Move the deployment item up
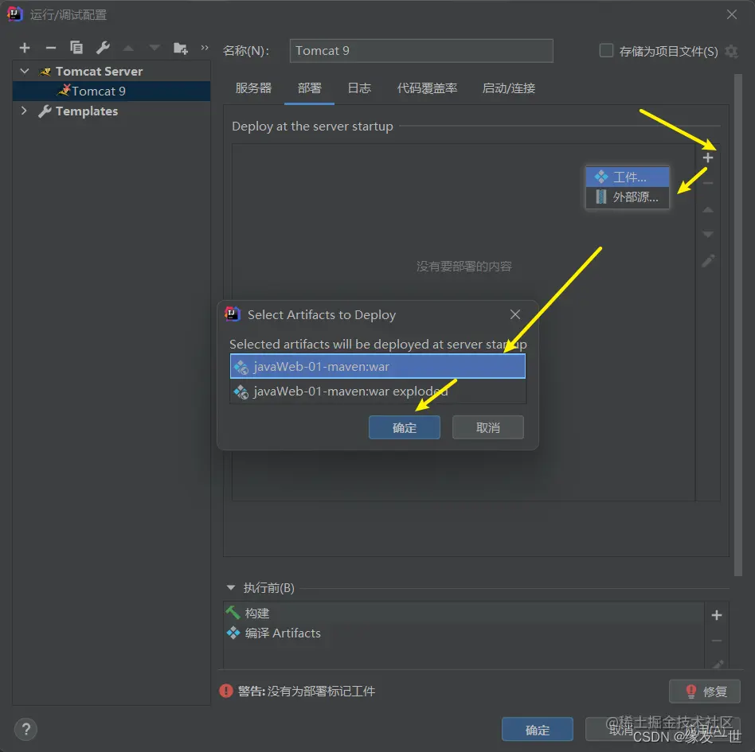The width and height of the screenshot is (755, 752). coord(708,210)
